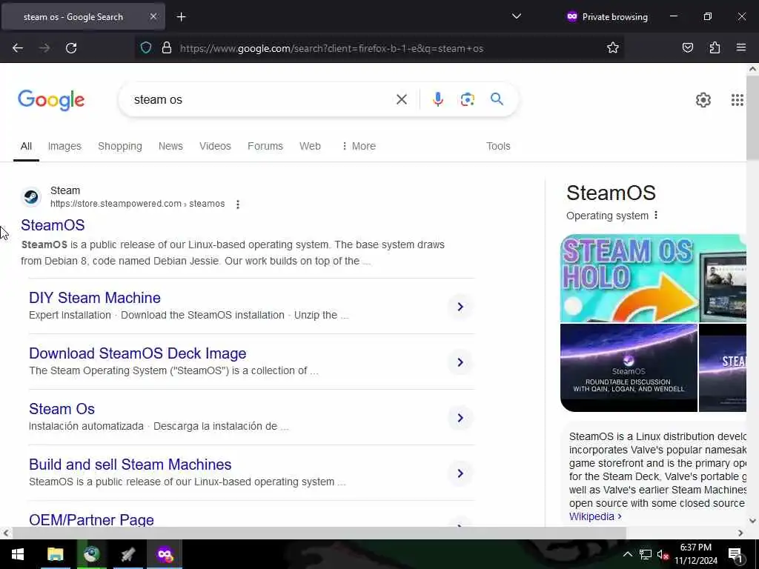Close the steam os Google Search tab
The height and width of the screenshot is (569, 759).
point(153,16)
